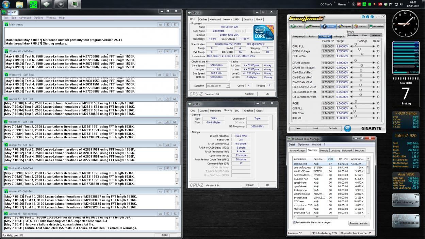425x239 pixels.
Task: Open Prime95 Test menu
Action: [x=6, y=18]
